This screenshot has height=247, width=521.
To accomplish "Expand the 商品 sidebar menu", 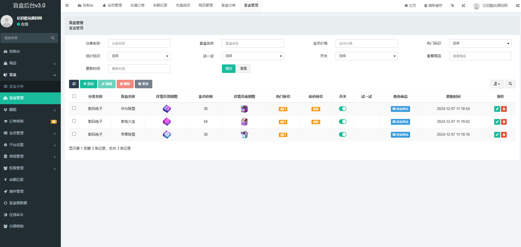I will tap(30, 63).
